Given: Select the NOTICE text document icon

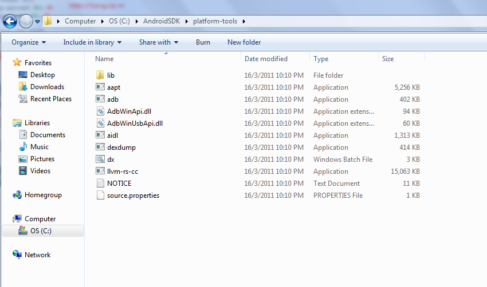Looking at the screenshot, I should click(100, 184).
